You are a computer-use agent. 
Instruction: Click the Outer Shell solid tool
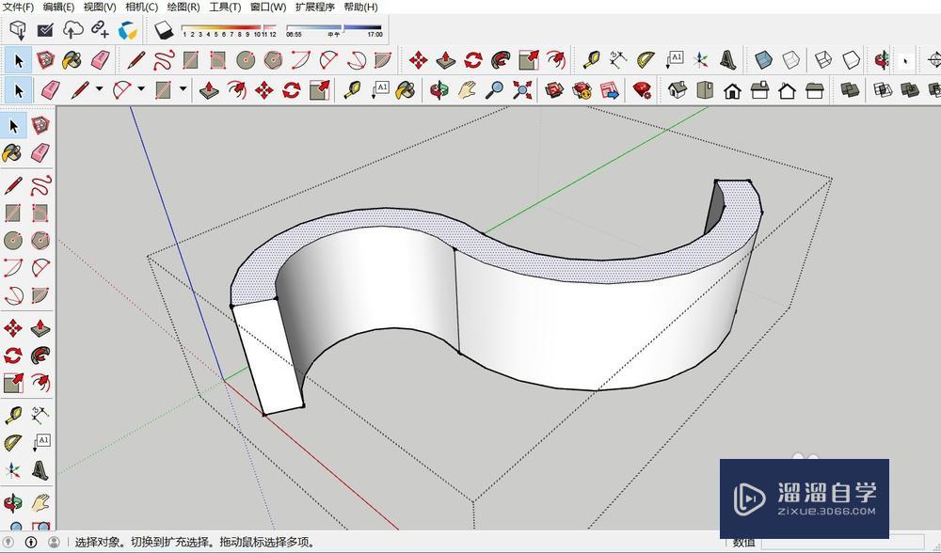849,90
